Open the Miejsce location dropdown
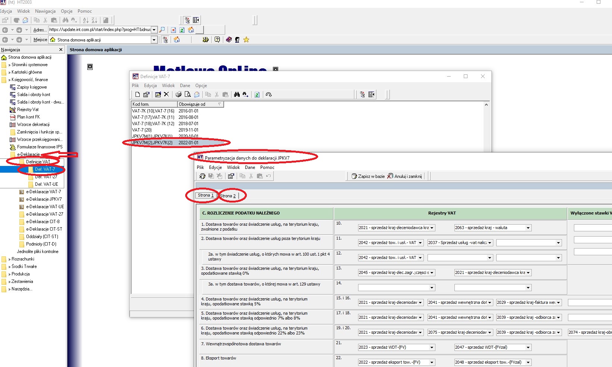 (154, 40)
